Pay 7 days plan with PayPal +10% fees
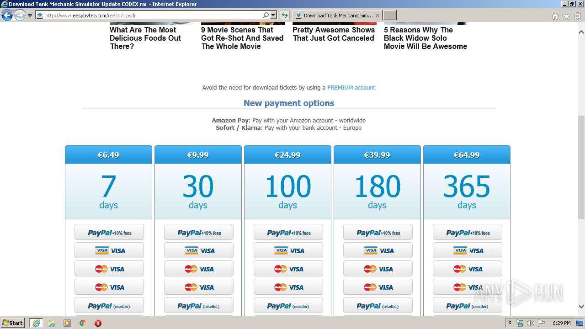585x329 pixels. pos(109,232)
